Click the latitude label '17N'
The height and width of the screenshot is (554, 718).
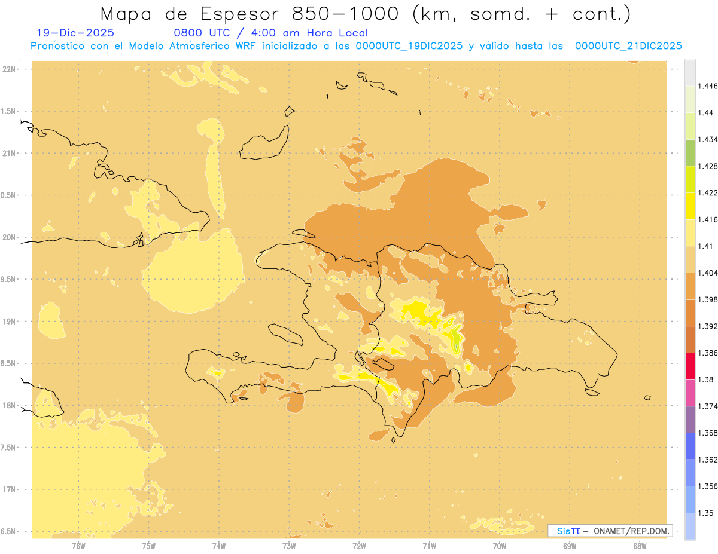(9, 489)
